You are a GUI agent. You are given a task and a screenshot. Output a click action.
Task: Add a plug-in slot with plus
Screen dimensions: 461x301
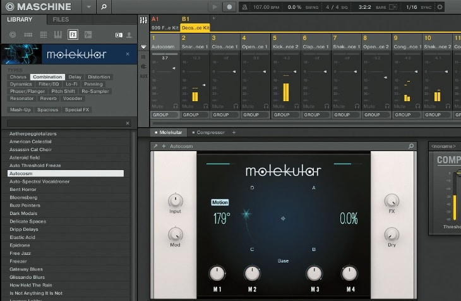[234, 133]
